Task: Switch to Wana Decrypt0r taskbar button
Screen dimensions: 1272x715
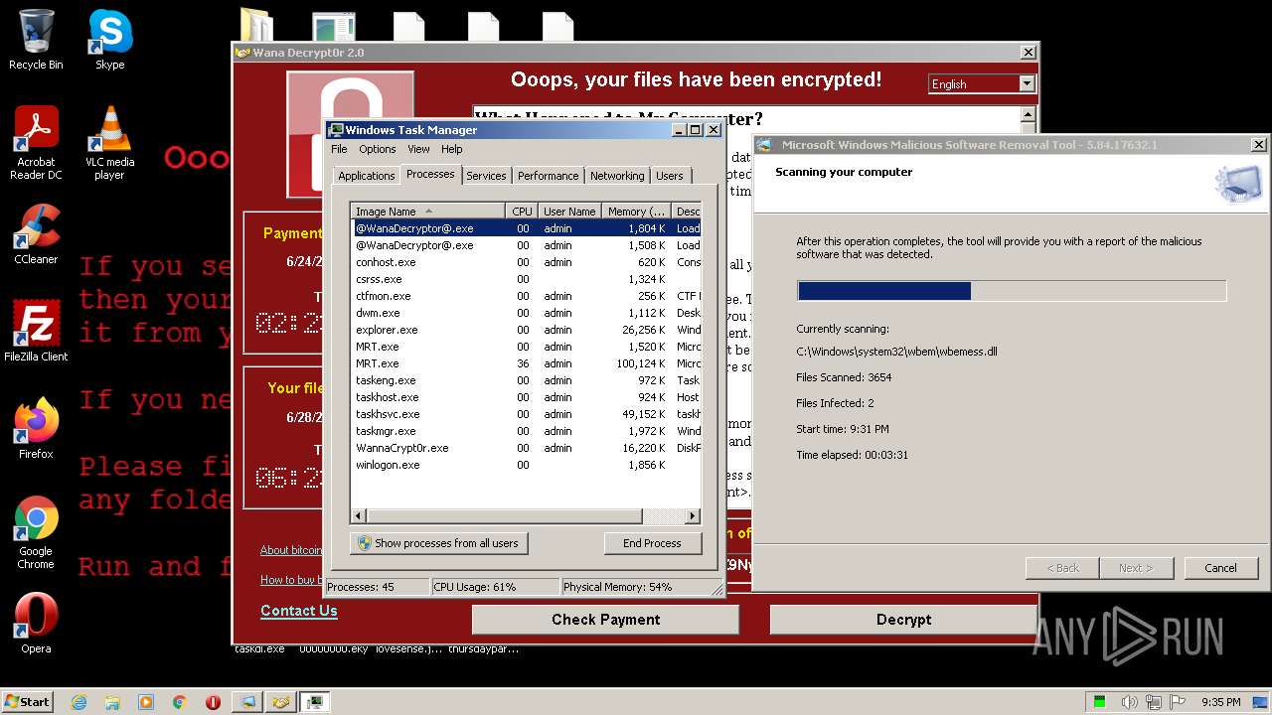Action: click(281, 702)
